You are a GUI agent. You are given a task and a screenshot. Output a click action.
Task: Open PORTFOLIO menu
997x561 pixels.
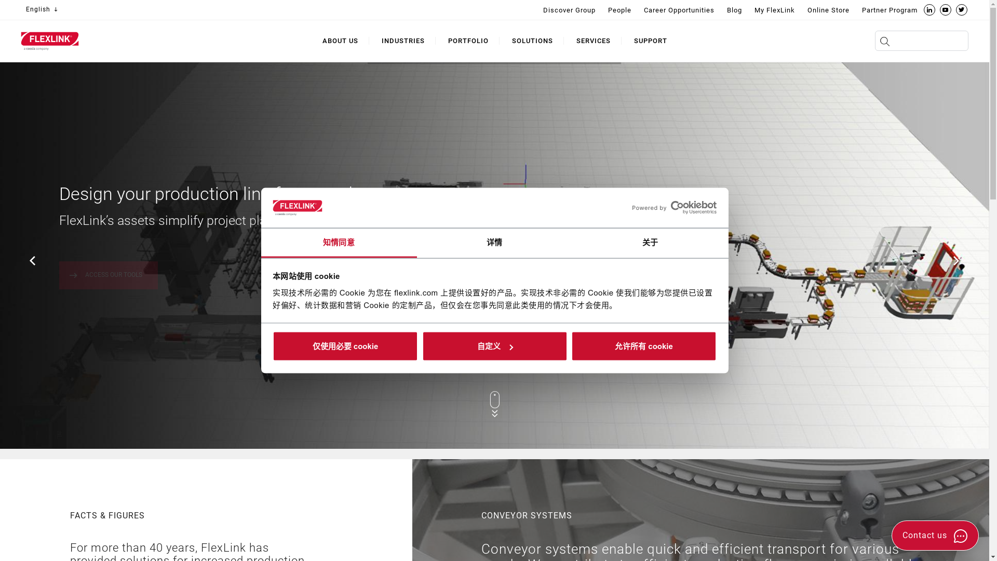point(468,41)
